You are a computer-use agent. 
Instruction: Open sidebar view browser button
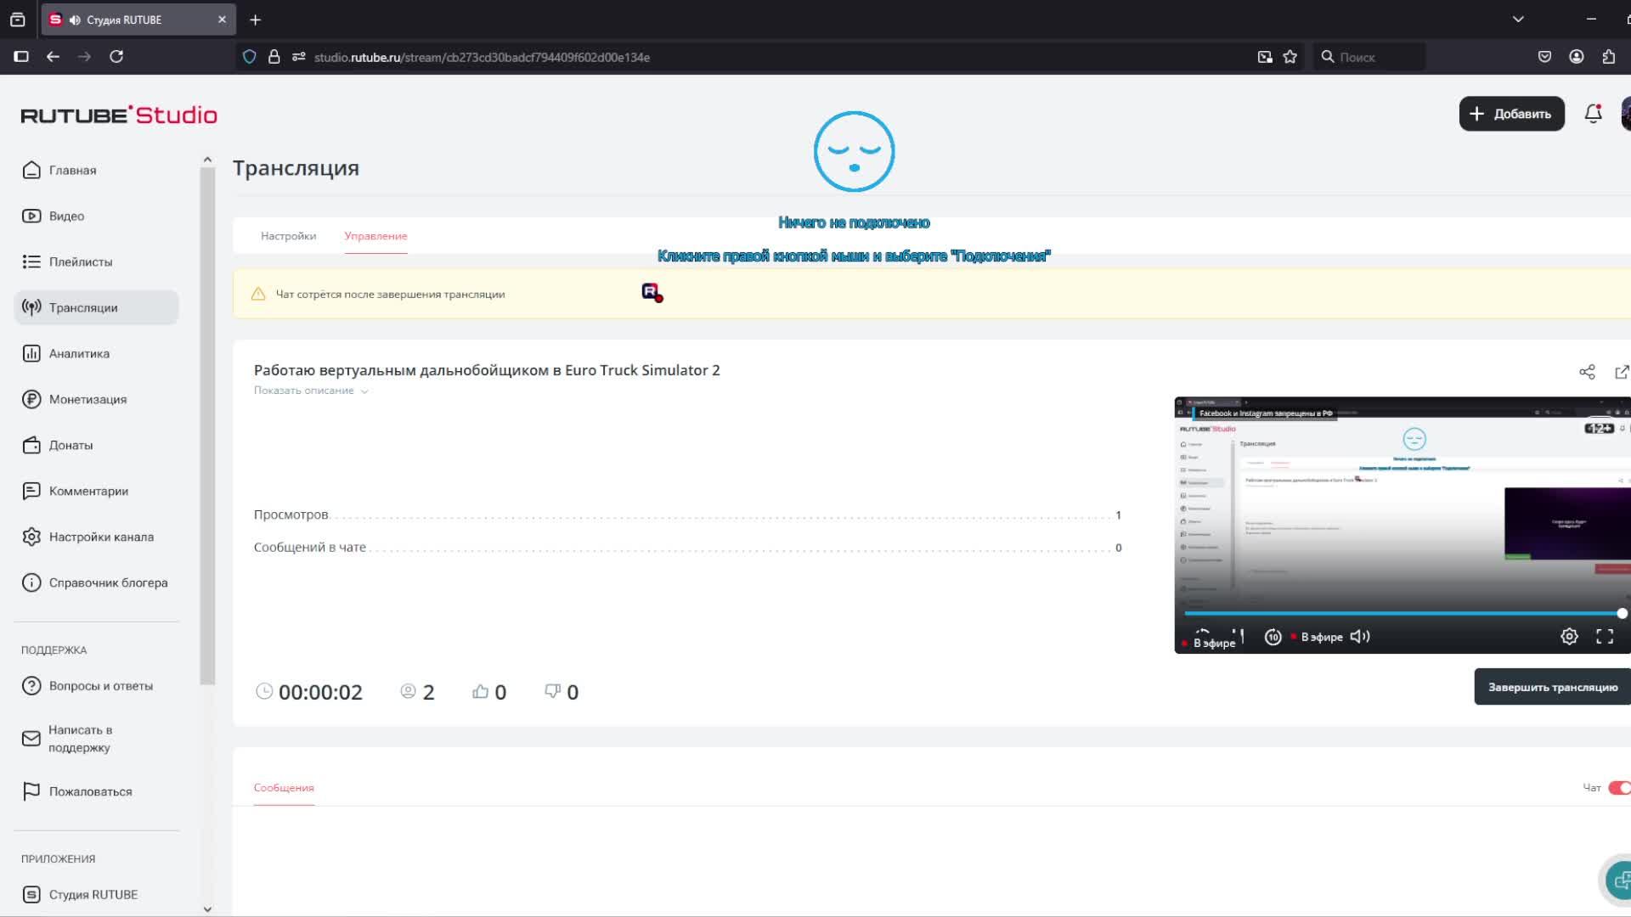click(x=21, y=57)
